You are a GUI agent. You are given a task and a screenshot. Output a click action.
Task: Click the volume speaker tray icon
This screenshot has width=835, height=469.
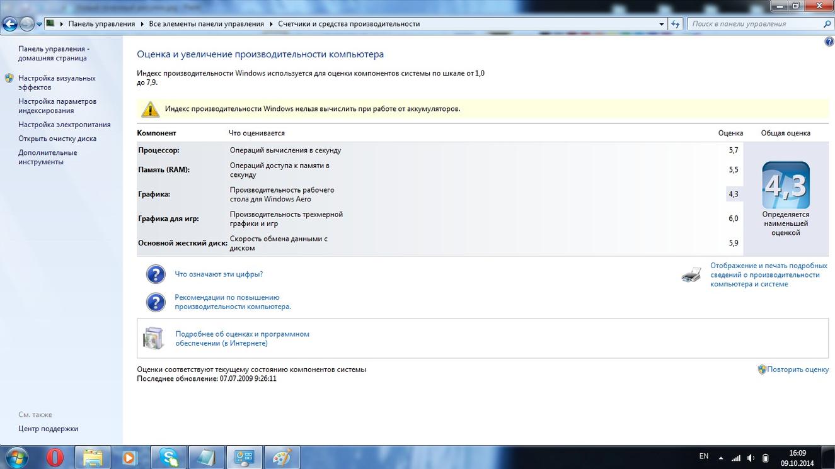pyautogui.click(x=751, y=458)
